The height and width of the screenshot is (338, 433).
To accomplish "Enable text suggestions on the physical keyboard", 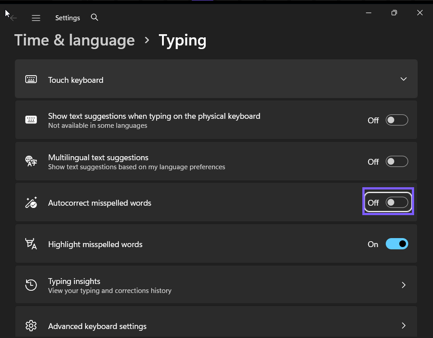I will click(397, 120).
